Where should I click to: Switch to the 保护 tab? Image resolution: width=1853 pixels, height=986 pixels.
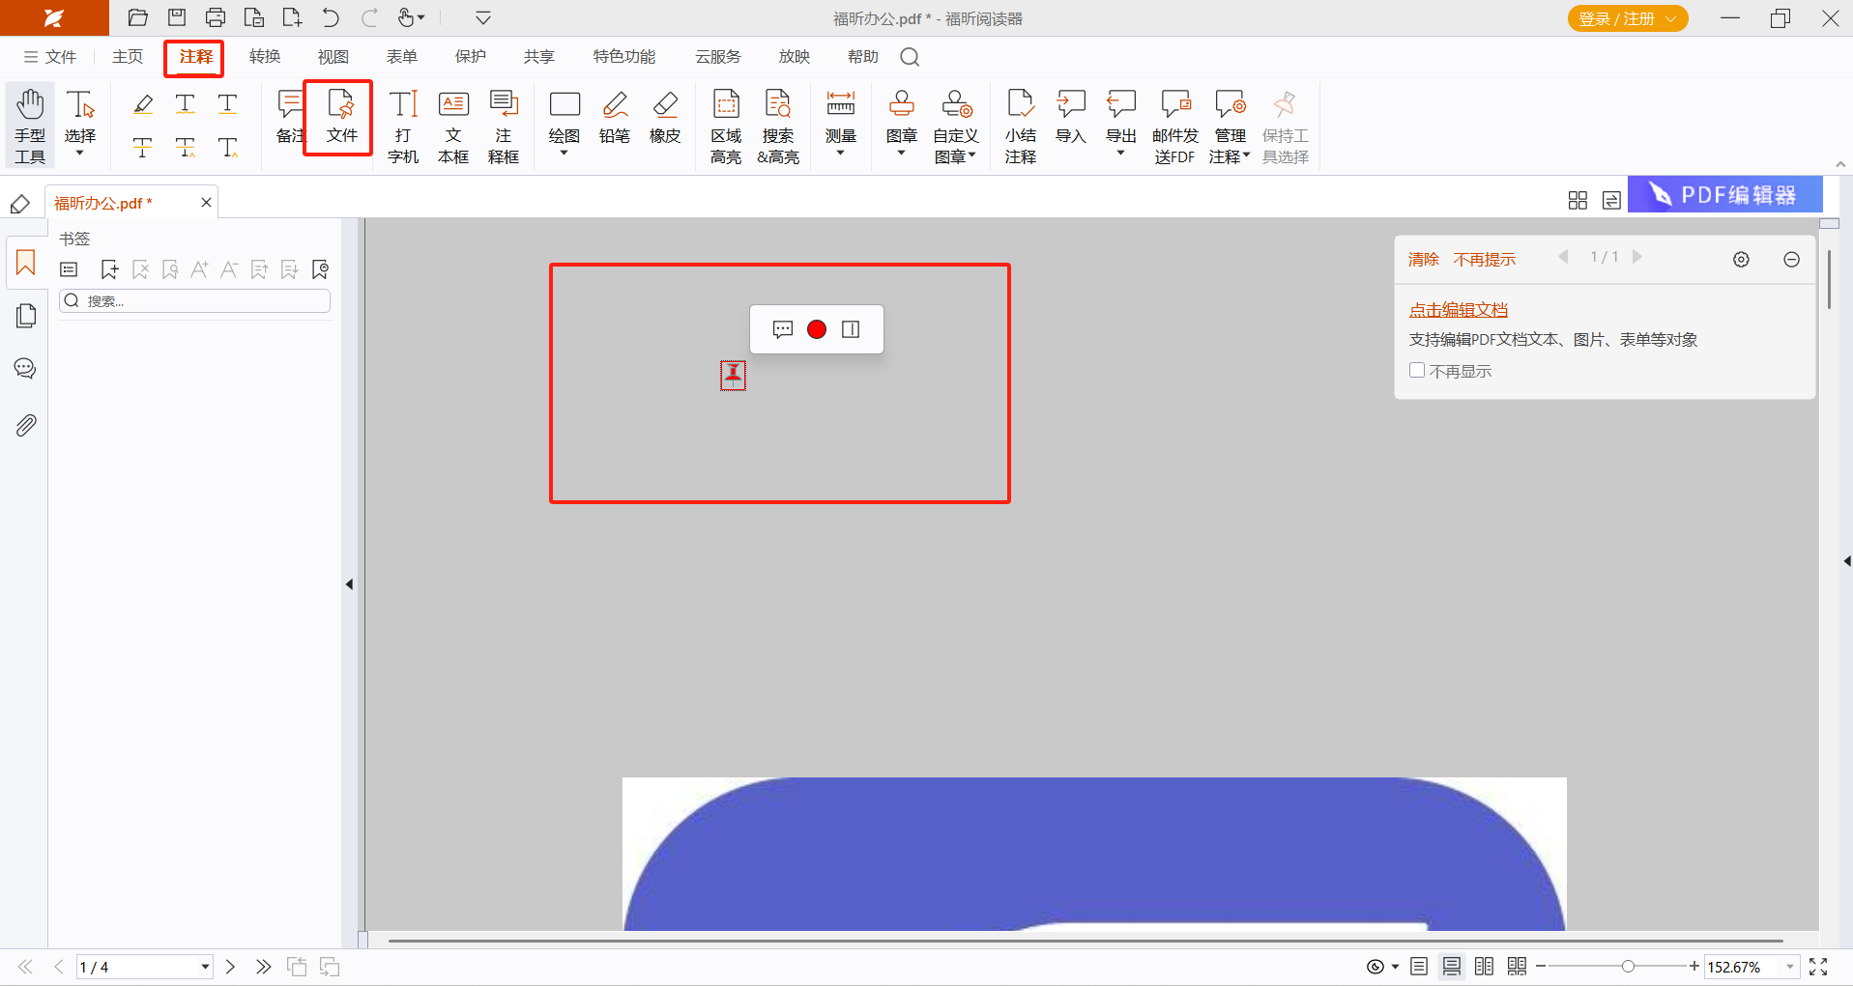coord(471,57)
